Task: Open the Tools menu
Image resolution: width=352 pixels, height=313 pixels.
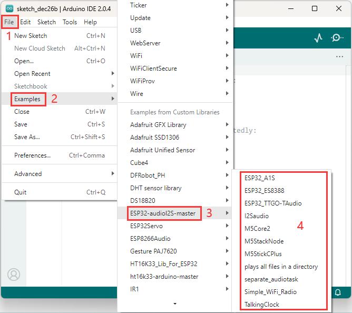Action: coord(70,22)
